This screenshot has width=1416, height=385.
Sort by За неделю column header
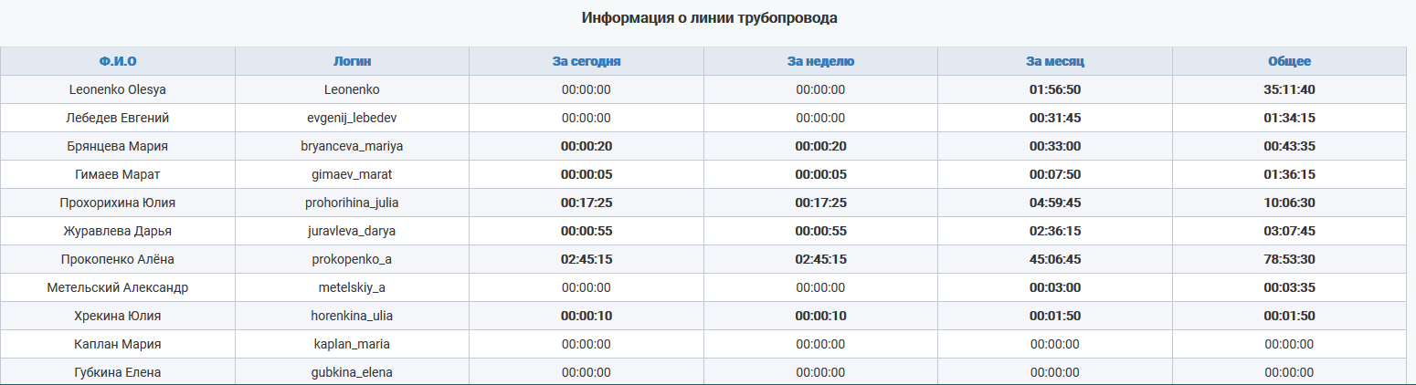coord(820,61)
